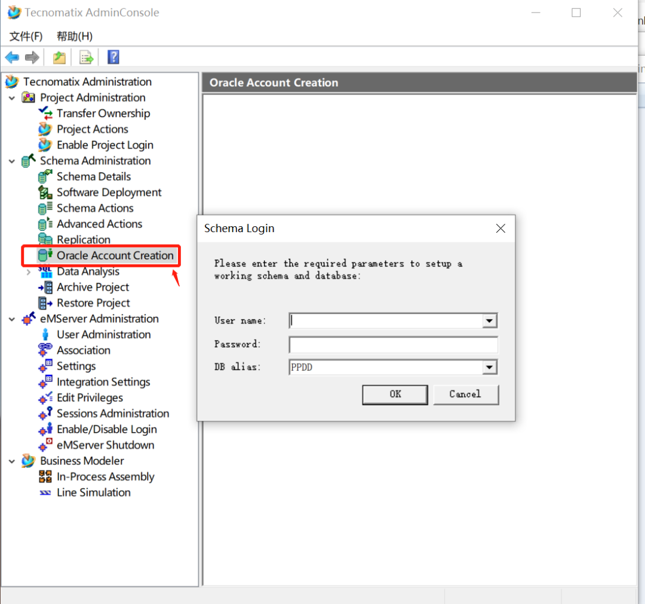Image resolution: width=645 pixels, height=604 pixels.
Task: Select Integration Settings tree item
Action: tap(103, 382)
